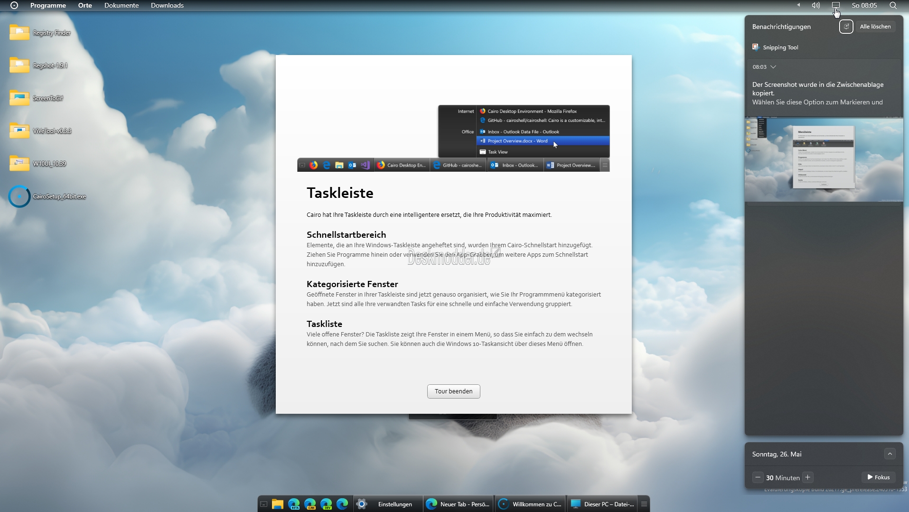Click Alle löschen in notifications

[875, 27]
